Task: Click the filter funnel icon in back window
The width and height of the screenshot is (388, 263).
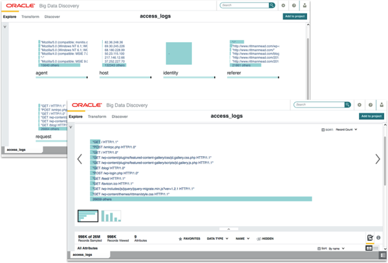Action: click(x=5, y=27)
